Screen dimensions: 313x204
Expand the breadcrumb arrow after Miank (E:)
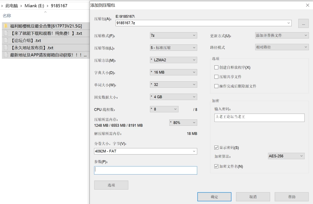[x=48, y=6]
